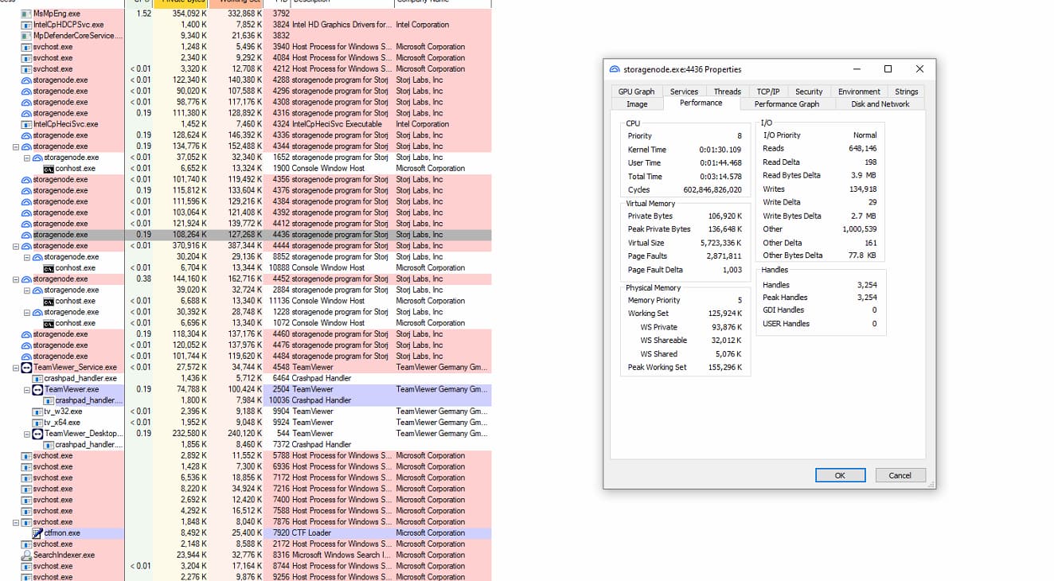Click the Storj icon of storagenode PID 4296

26,91
